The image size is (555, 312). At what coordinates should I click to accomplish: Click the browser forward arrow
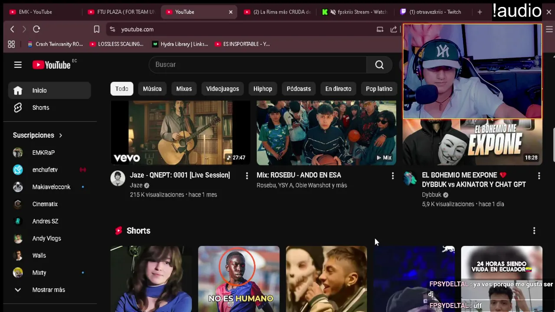(x=24, y=29)
